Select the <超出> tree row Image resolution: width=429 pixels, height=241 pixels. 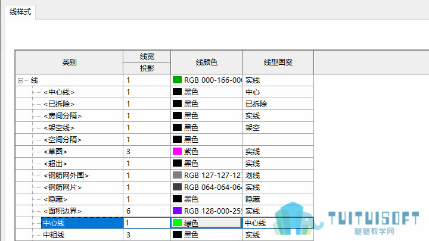point(55,164)
